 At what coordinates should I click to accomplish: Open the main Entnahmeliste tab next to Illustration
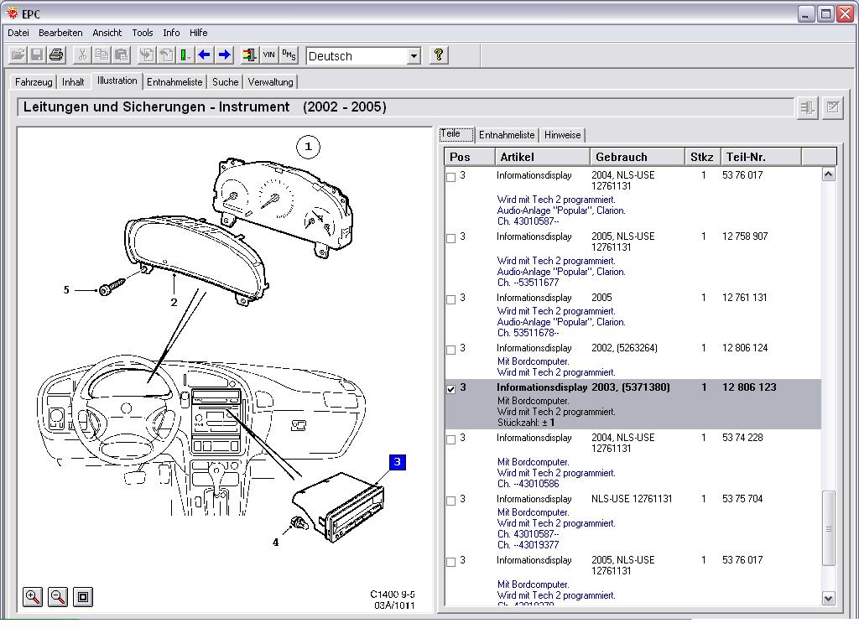[174, 82]
